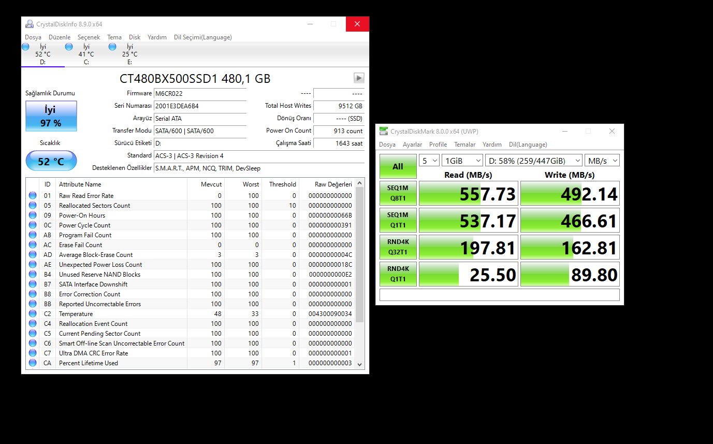Screen dimensions: 713x444
Task: Open Temalar menu in CrystalDiskMark
Action: pyautogui.click(x=465, y=145)
